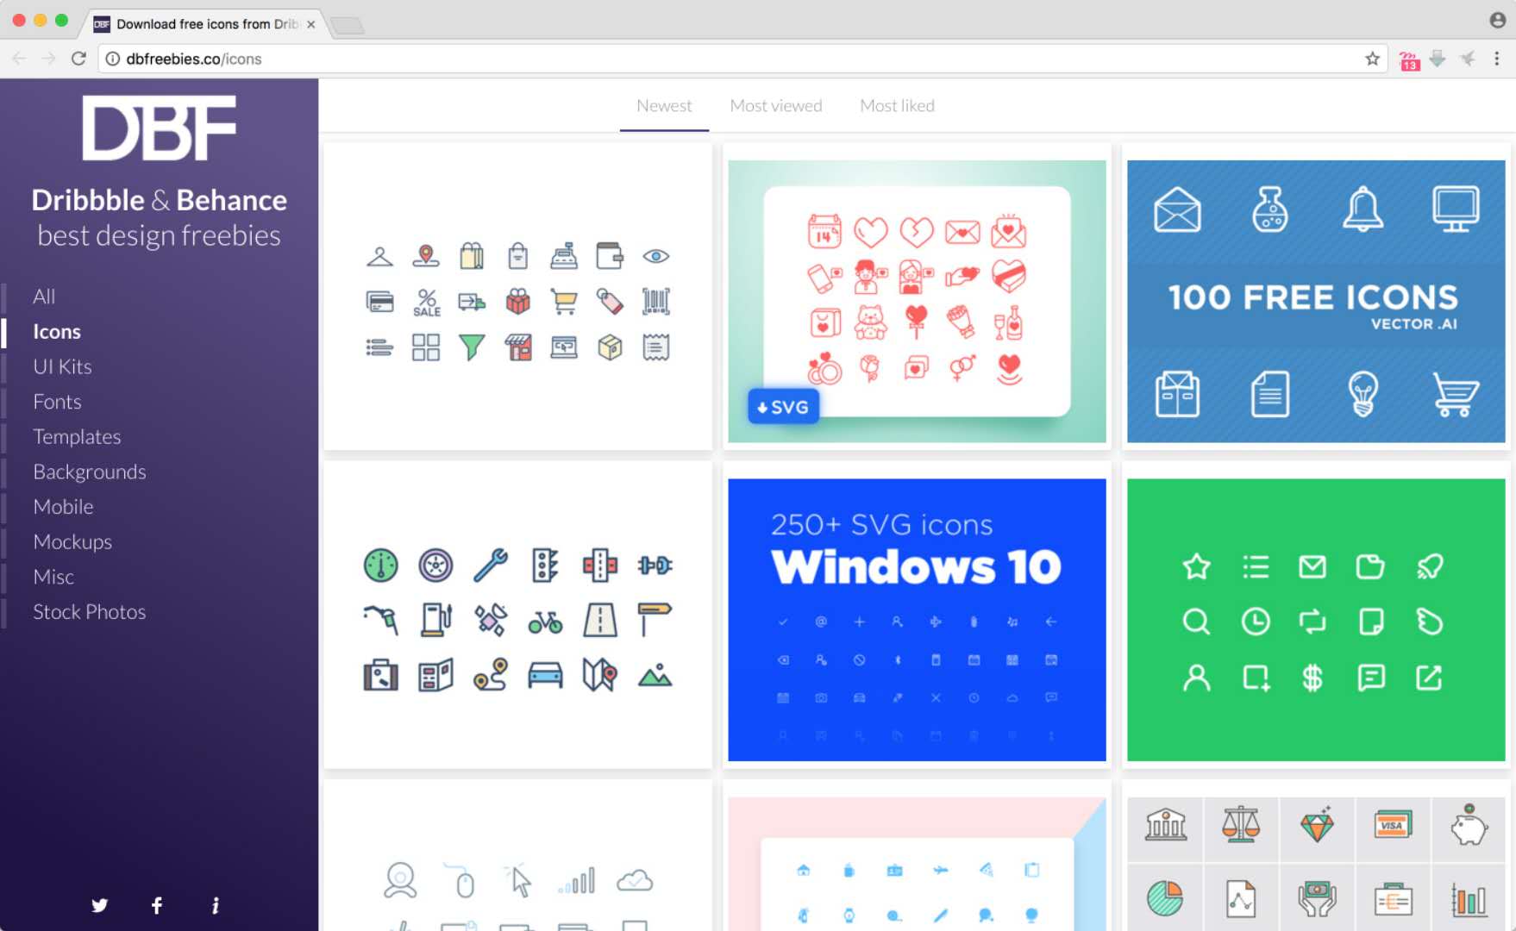
Task: Go back to the previous page
Action: [20, 59]
